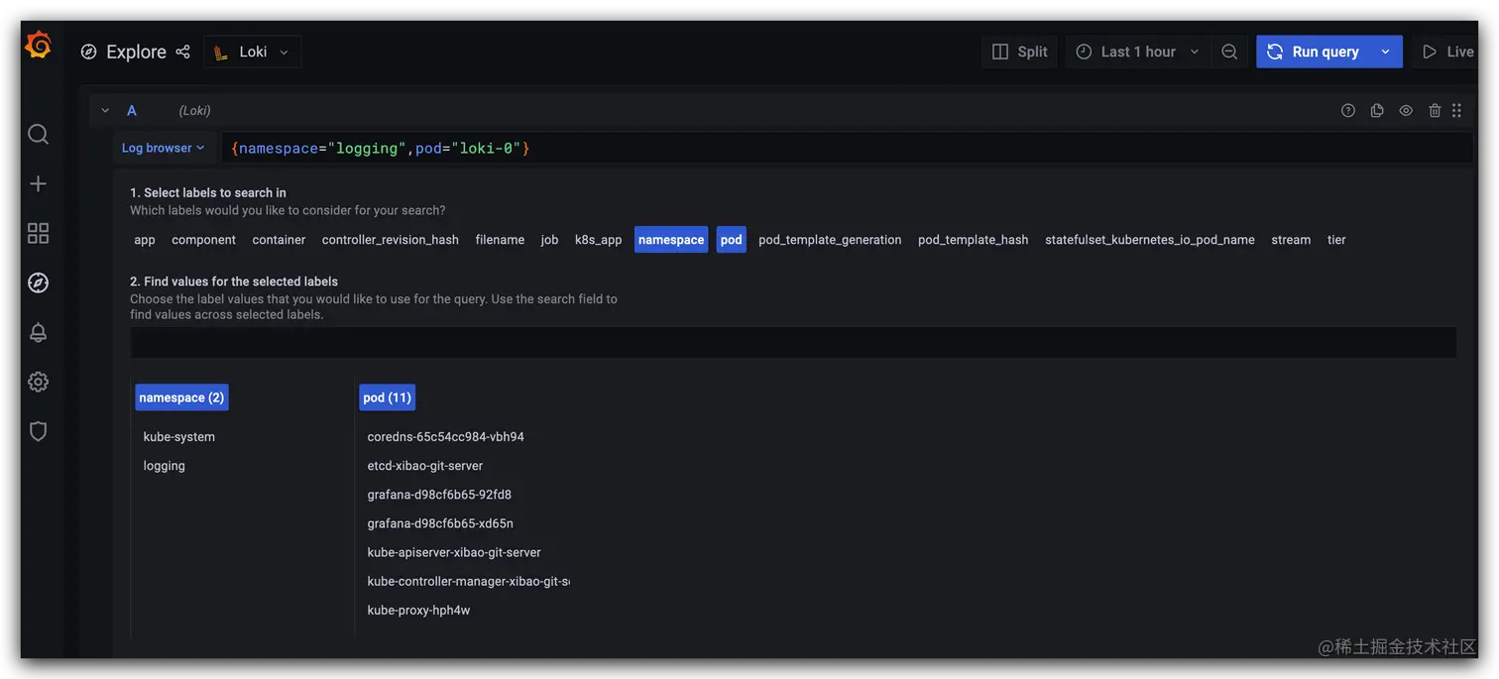This screenshot has width=1499, height=679.
Task: Open the Configuration gear icon
Action: 38,382
